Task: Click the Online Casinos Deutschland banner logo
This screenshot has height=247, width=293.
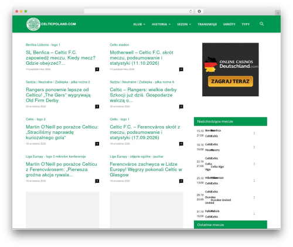Action: tap(231, 64)
